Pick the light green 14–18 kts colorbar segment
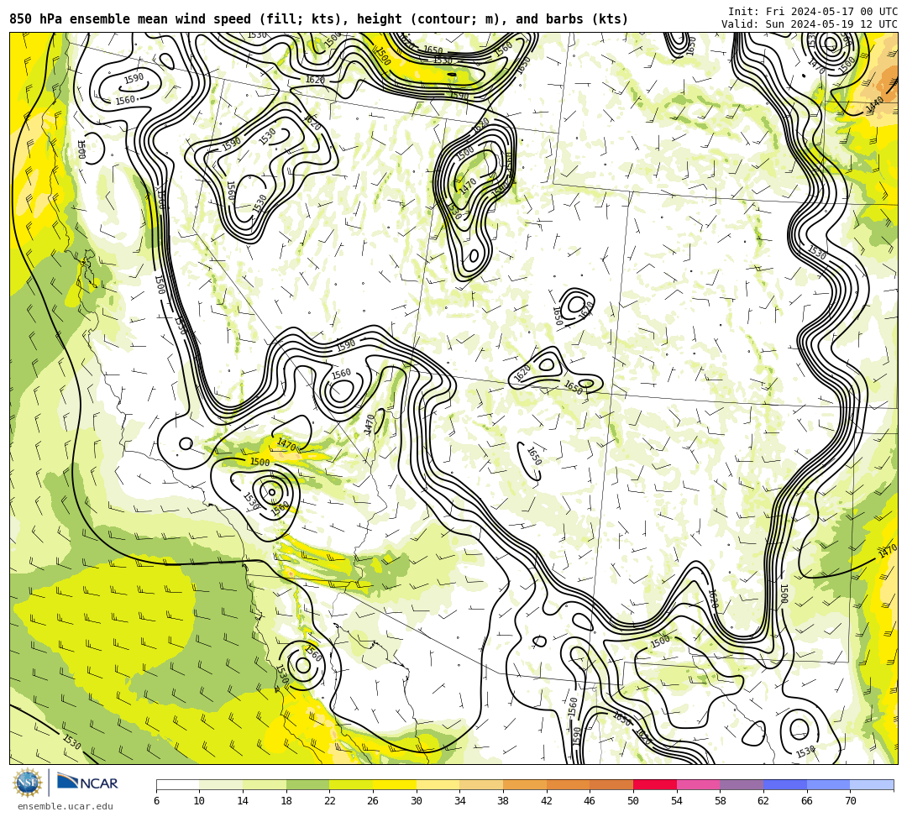The height and width of the screenshot is (817, 907). (265, 784)
